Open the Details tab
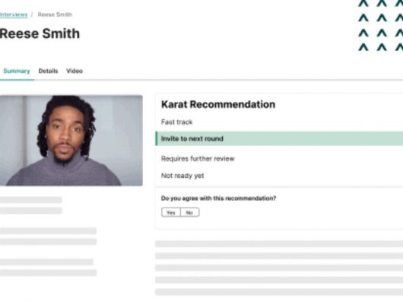The width and height of the screenshot is (403, 301). point(48,71)
